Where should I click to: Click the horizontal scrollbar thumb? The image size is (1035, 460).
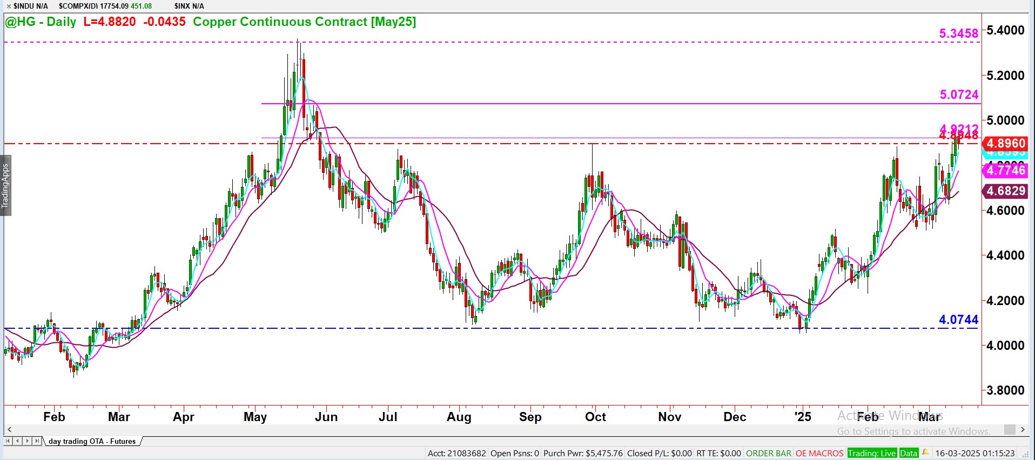click(1009, 430)
